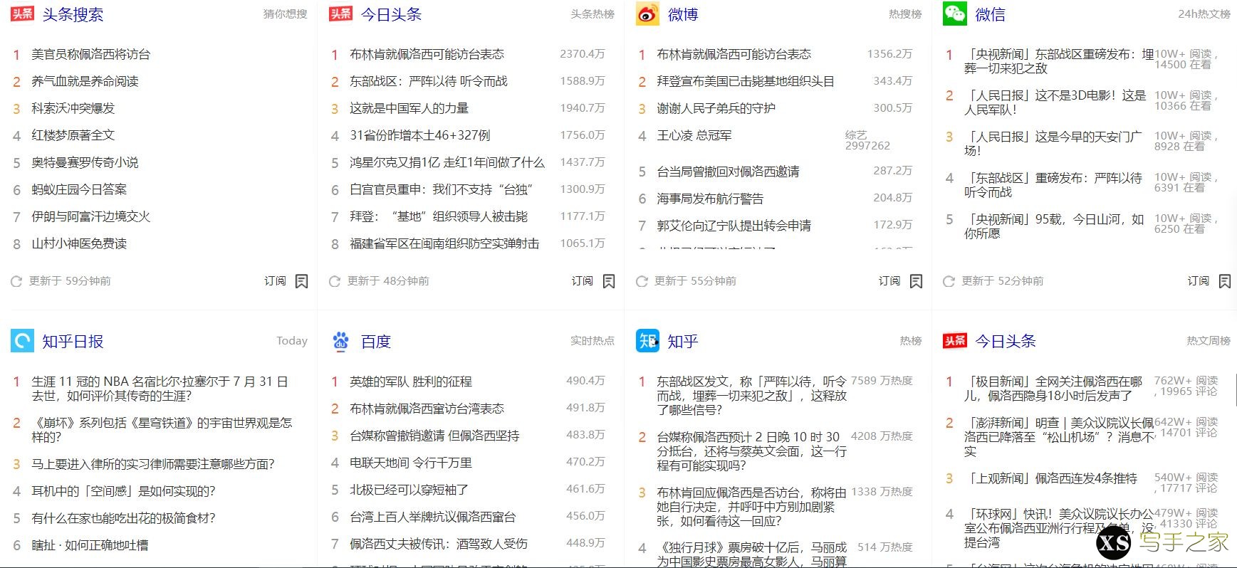
Task: Subscribe (订阅) to 头条搜索
Action: coord(275,281)
